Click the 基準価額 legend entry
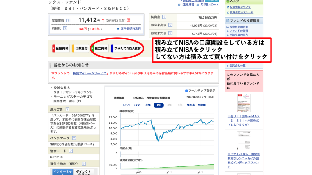 click(117, 98)
